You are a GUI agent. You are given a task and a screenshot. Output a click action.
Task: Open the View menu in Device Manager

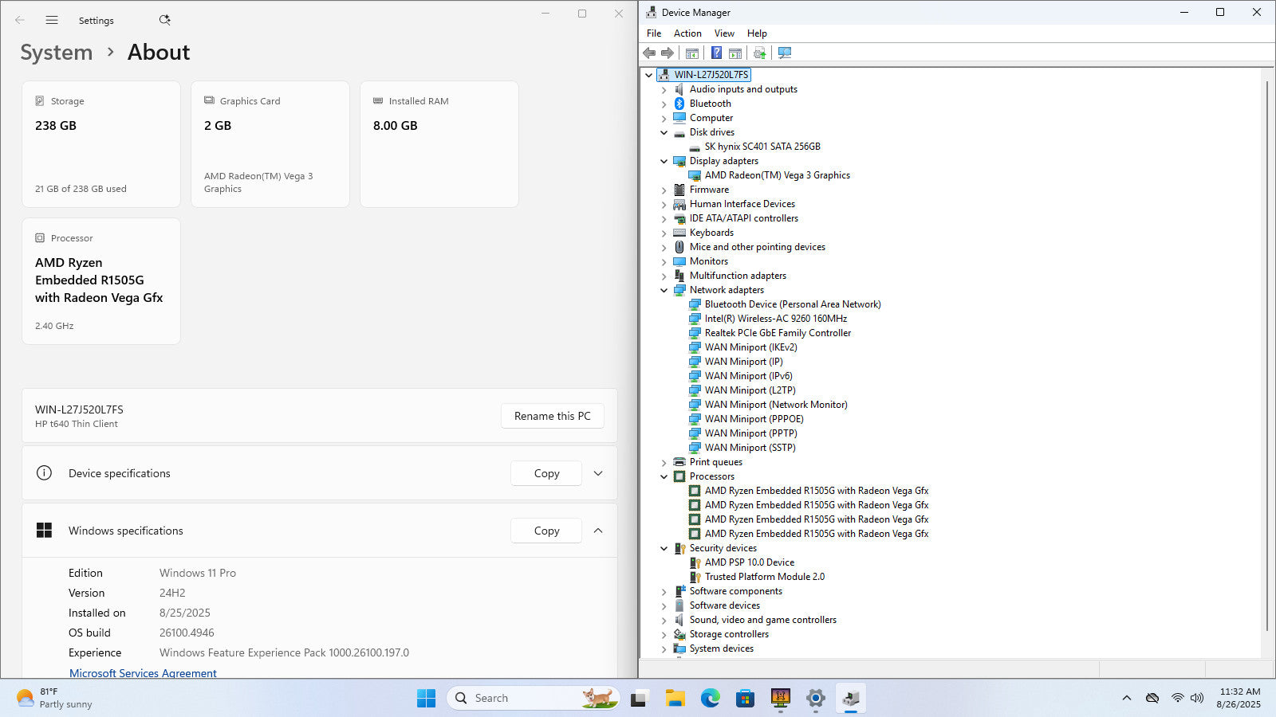(x=724, y=33)
